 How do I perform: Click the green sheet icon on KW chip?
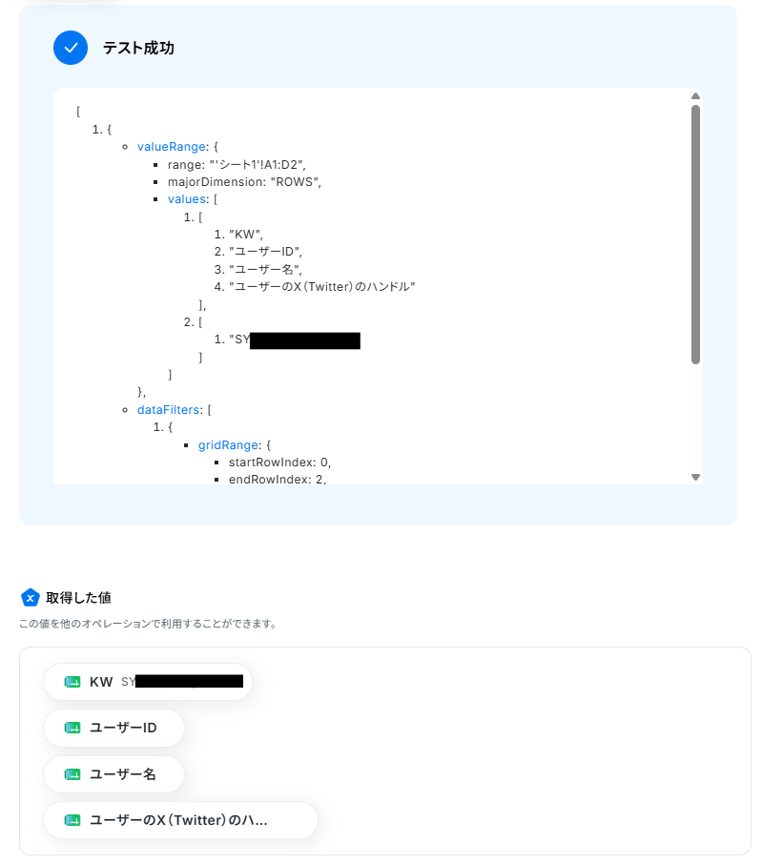click(x=72, y=682)
